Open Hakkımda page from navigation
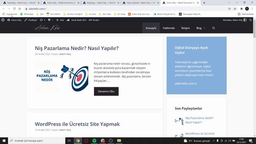256x144 pixels. 169,28
